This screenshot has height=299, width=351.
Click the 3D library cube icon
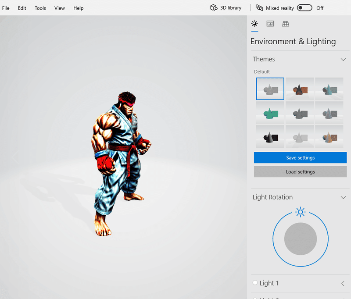214,7
